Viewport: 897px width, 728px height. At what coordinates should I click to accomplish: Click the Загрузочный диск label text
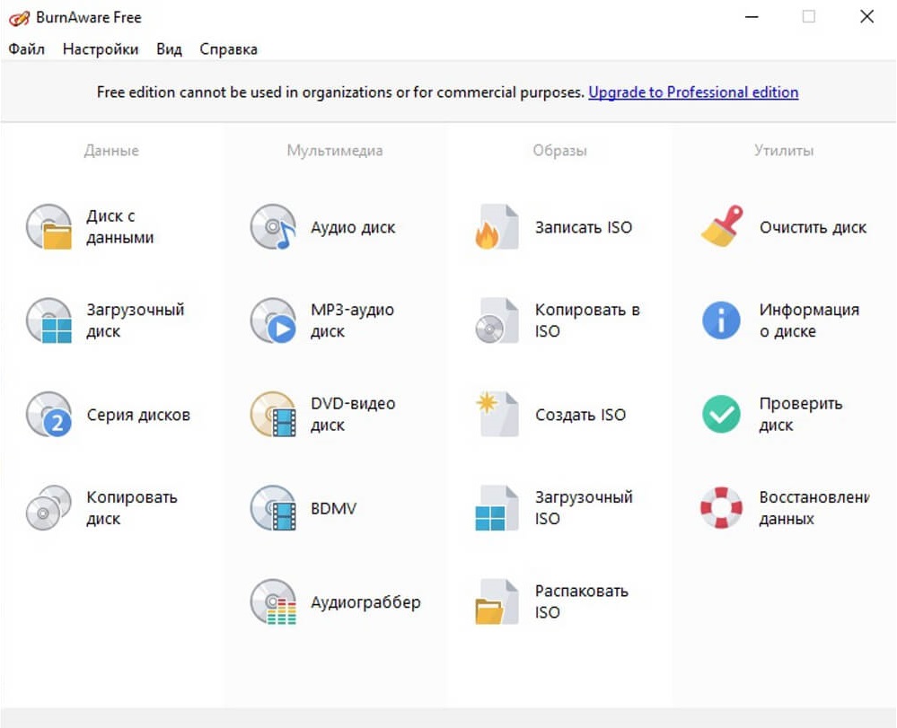tap(136, 320)
